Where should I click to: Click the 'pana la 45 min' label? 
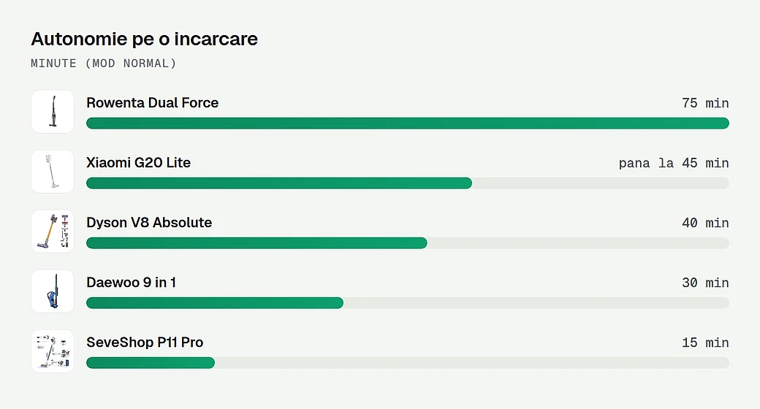[674, 164]
